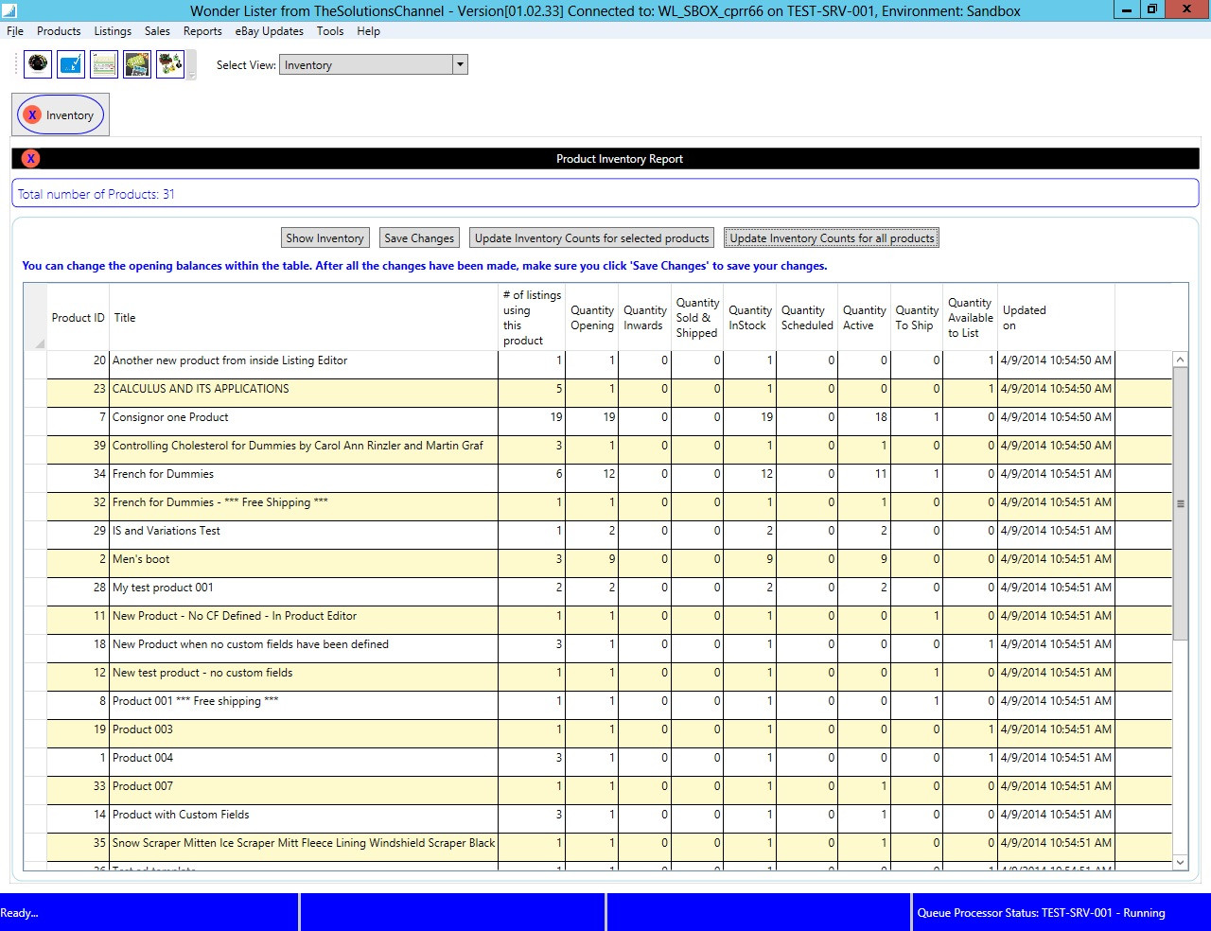
Task: Sort by Title column header
Action: 304,318
